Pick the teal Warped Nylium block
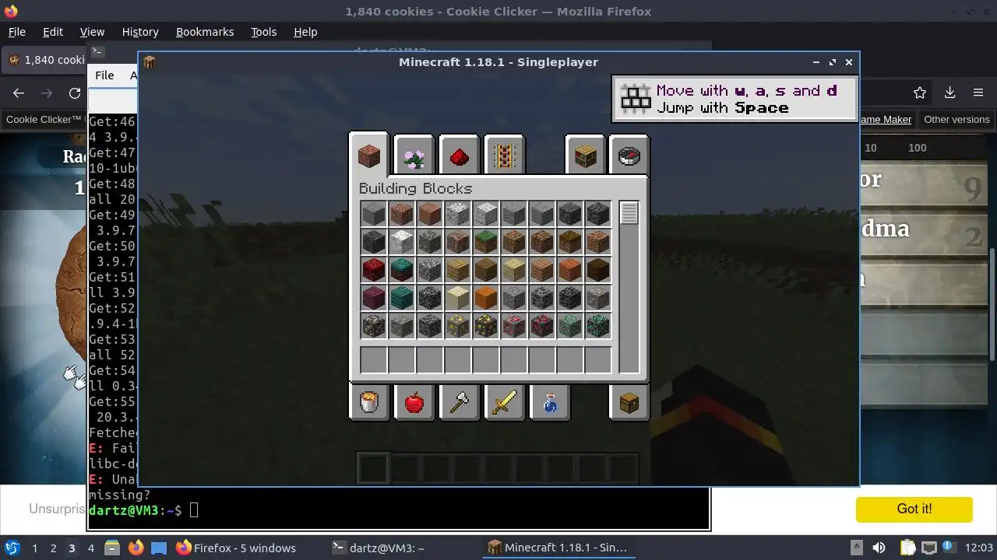Viewport: 997px width, 560px height. [401, 270]
